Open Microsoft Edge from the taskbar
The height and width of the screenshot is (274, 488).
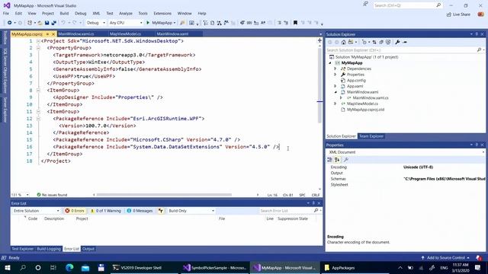69,267
